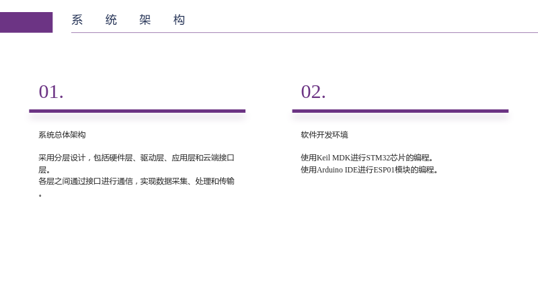Click the Keil MDK STM32 programming line
Screen dimensions: 538x302
[367, 158]
